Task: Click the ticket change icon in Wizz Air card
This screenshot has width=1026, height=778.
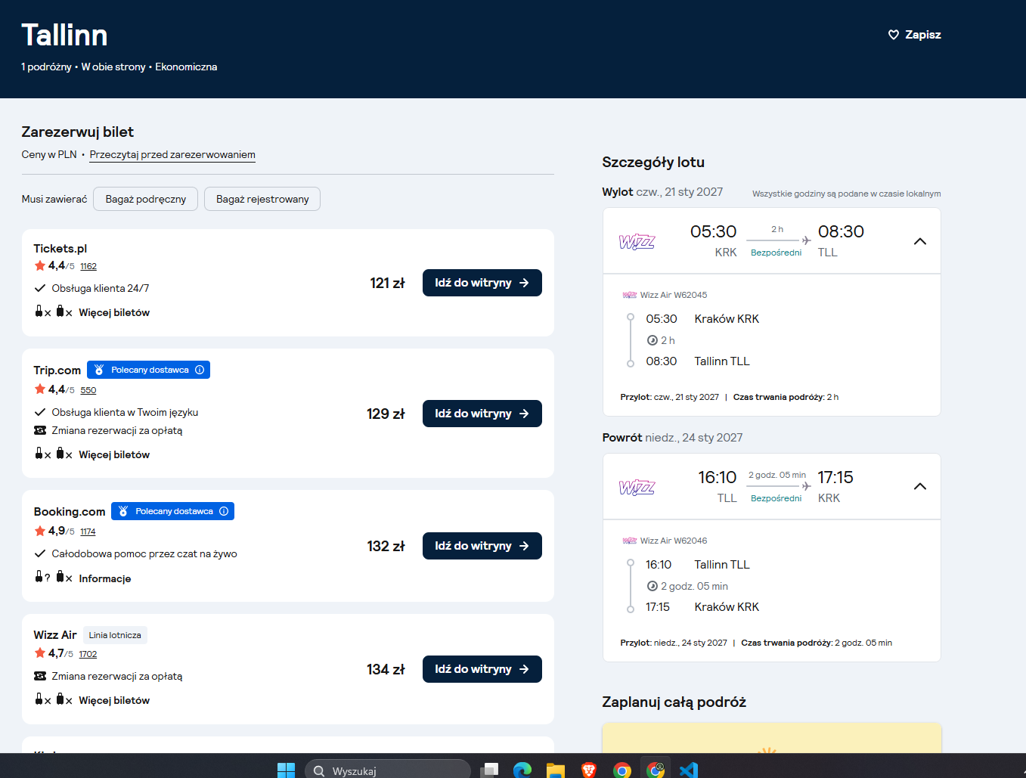Action: point(40,676)
